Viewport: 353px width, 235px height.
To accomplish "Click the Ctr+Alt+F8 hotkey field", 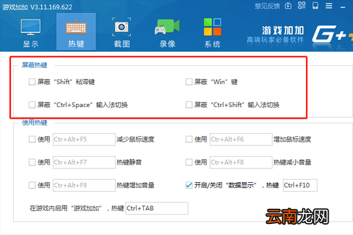I will [241, 163].
